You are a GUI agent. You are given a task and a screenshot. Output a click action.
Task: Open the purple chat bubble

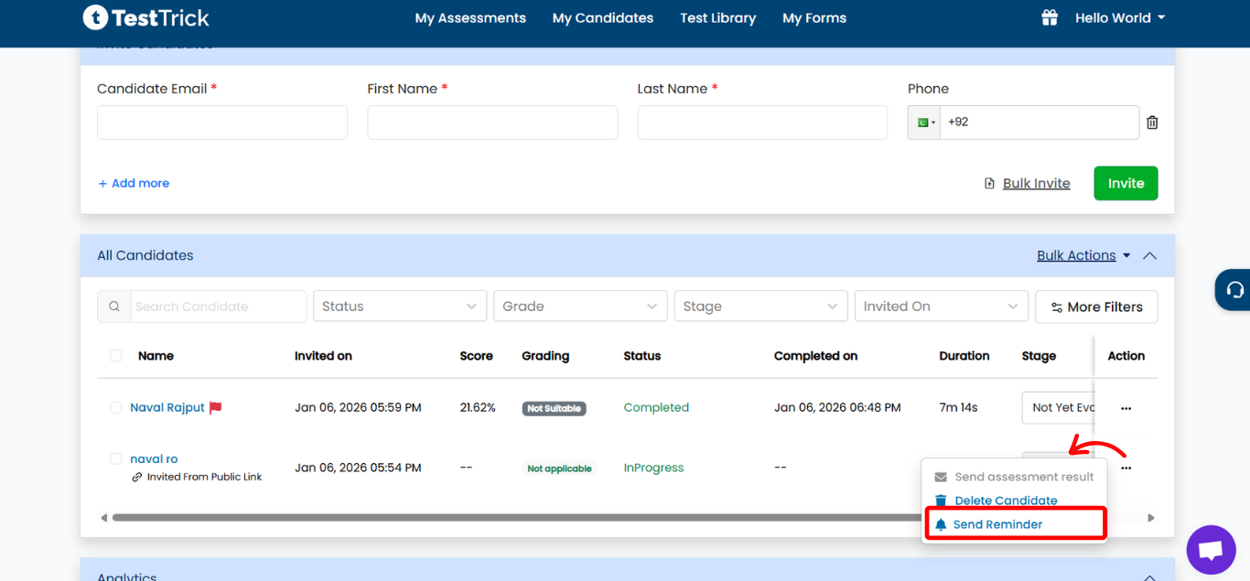pyautogui.click(x=1211, y=550)
